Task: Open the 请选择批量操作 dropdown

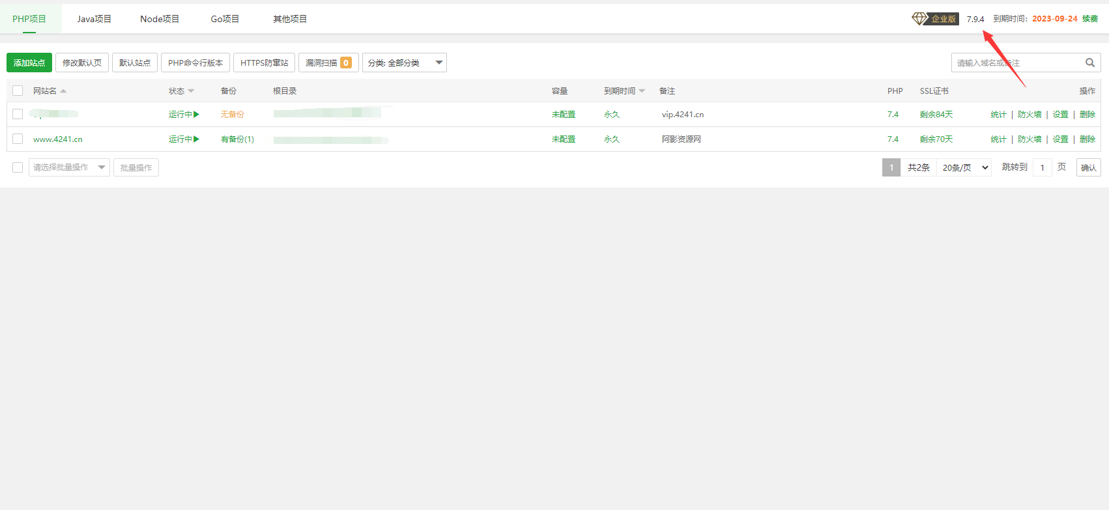Action: click(68, 167)
